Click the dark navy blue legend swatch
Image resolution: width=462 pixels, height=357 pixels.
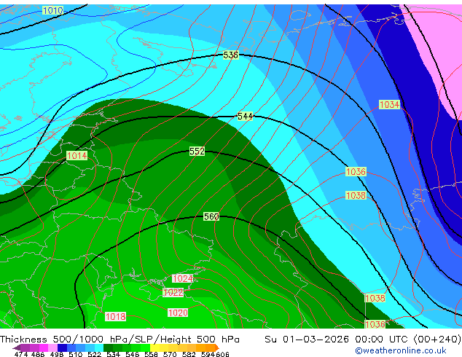coord(62,348)
